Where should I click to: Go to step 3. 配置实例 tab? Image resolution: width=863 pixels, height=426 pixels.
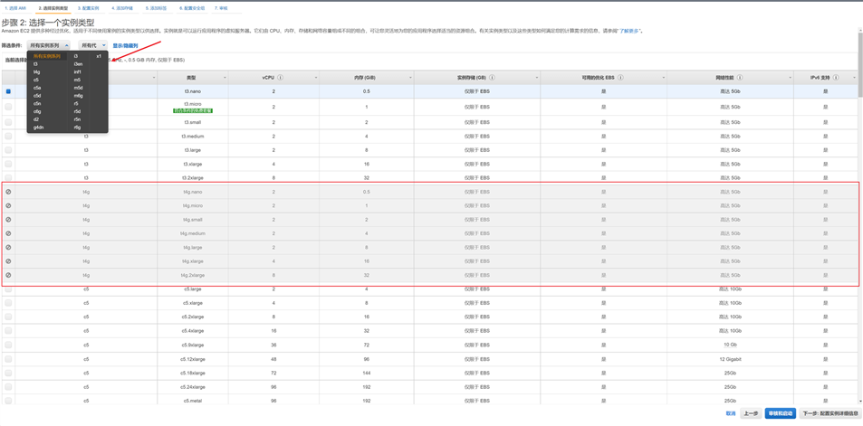coord(89,9)
